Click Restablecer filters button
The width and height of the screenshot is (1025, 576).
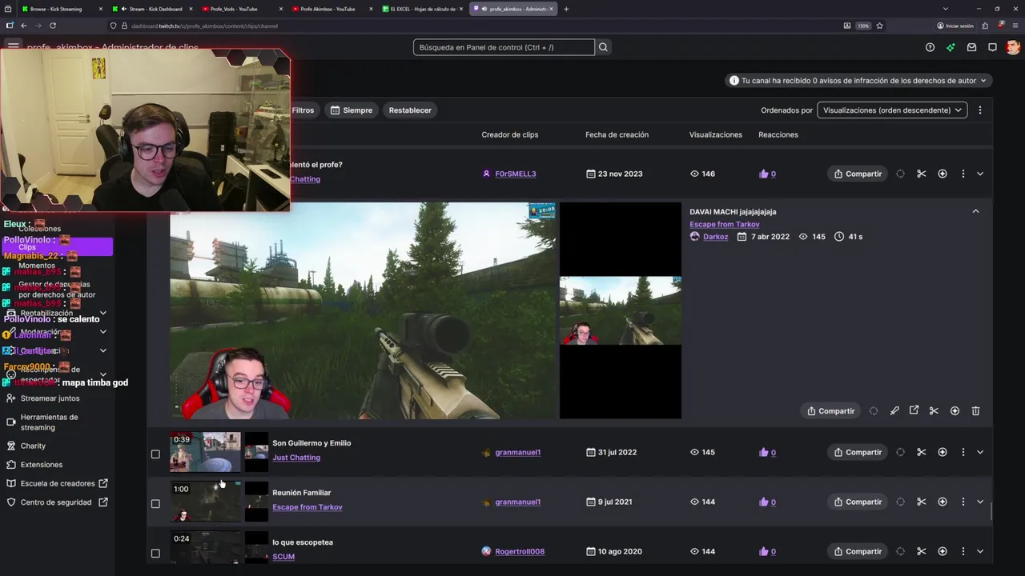pyautogui.click(x=410, y=110)
